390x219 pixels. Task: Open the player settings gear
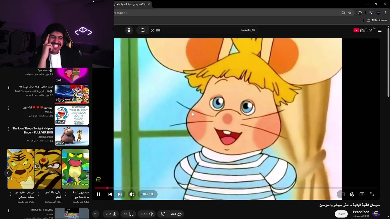352,194
